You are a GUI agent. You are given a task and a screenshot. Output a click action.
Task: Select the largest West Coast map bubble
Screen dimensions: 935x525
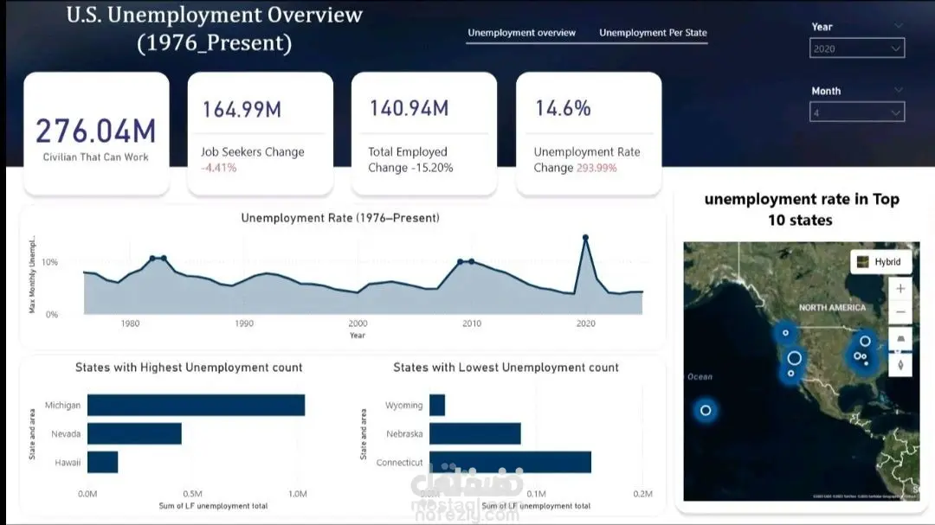[x=794, y=358]
